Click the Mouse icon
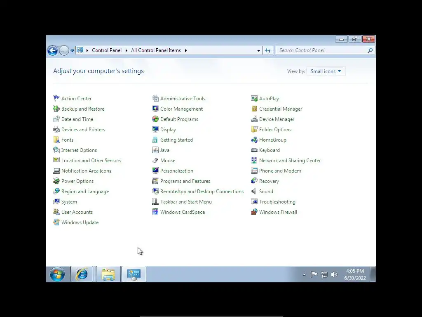The width and height of the screenshot is (422, 317). click(155, 160)
